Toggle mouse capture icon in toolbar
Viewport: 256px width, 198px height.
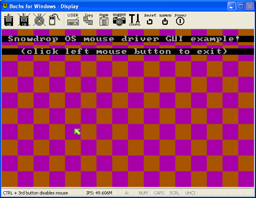(x=54, y=20)
